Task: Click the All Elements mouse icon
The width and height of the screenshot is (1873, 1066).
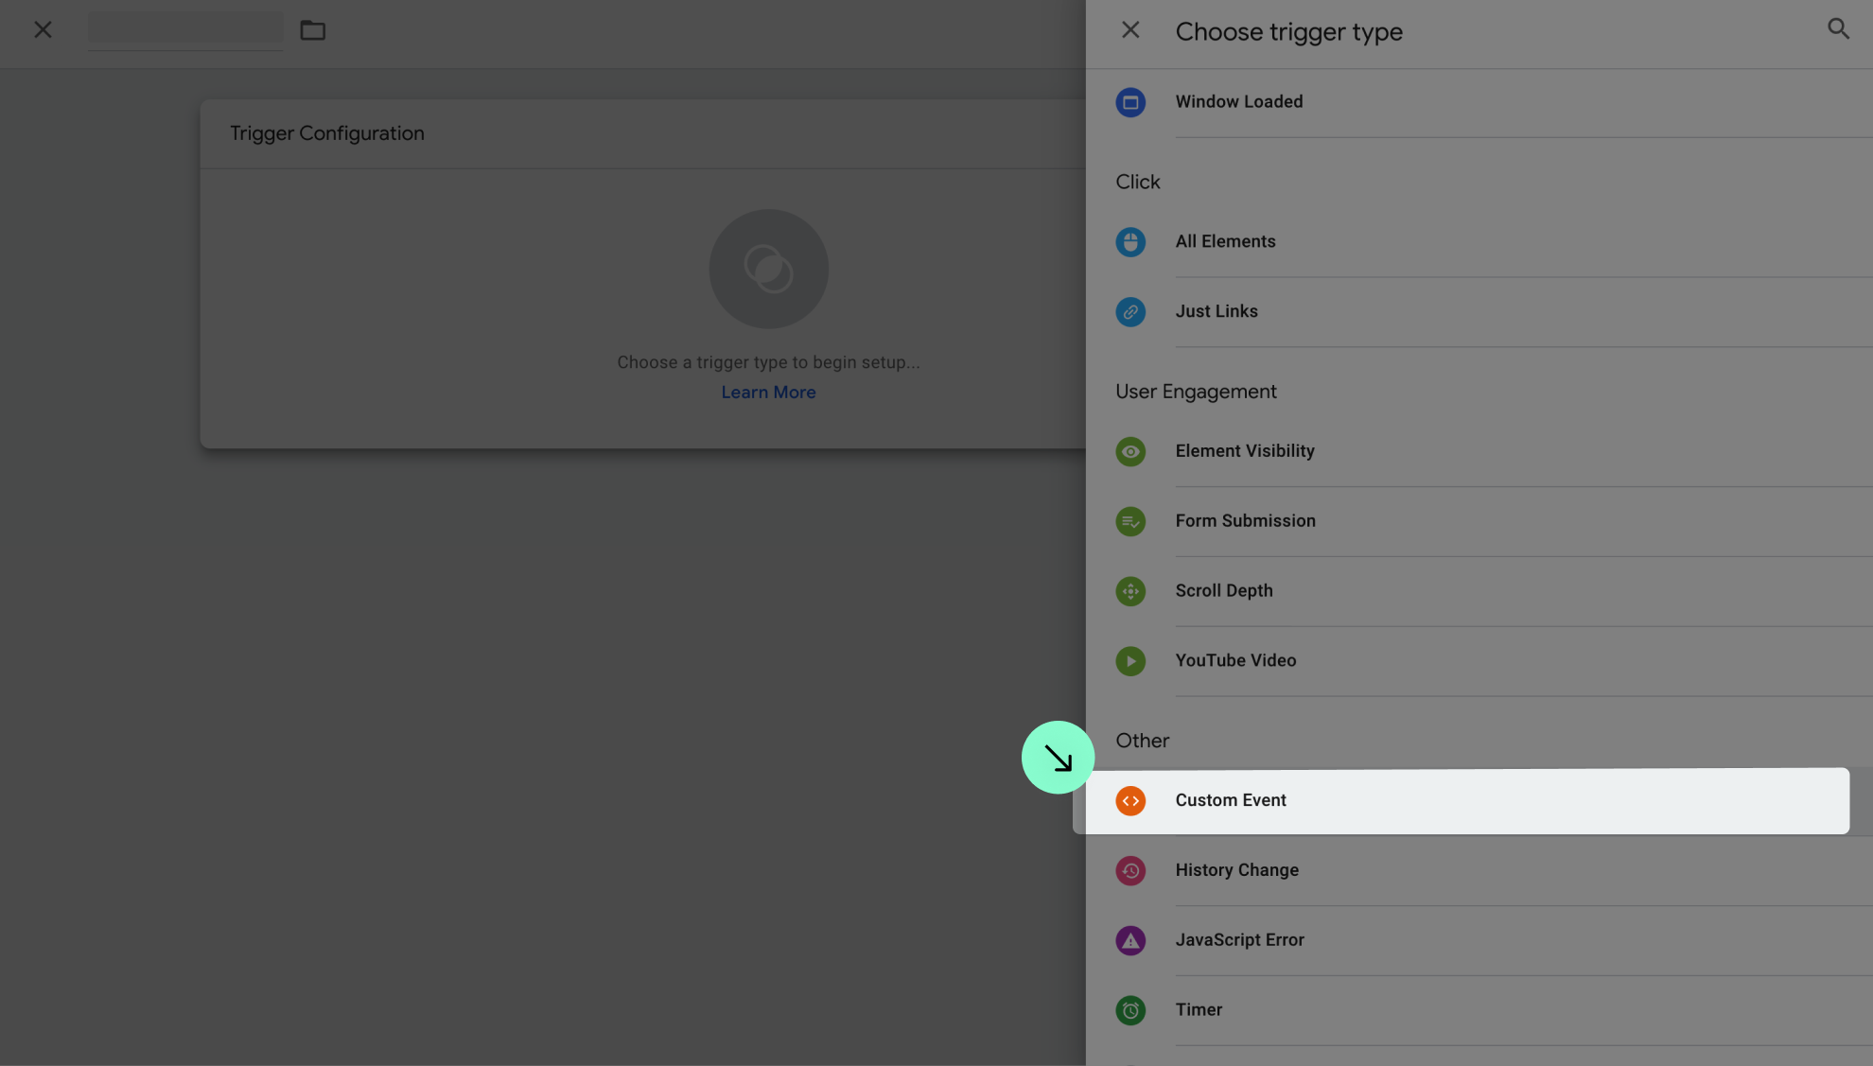Action: [1130, 242]
